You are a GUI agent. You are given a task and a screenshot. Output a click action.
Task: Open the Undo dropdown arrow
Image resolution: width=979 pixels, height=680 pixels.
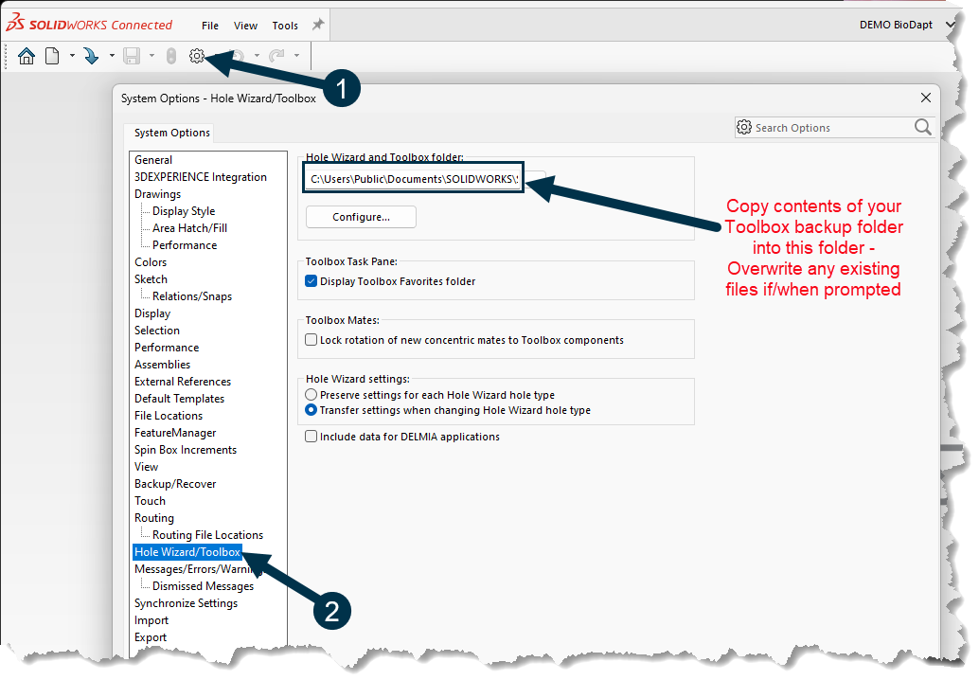click(257, 56)
